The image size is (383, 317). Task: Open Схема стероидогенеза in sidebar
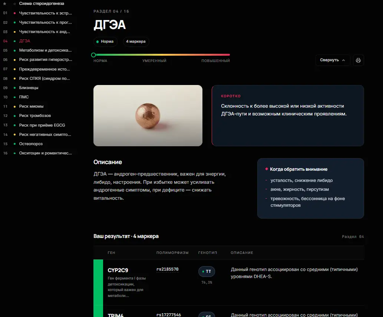pos(42,4)
